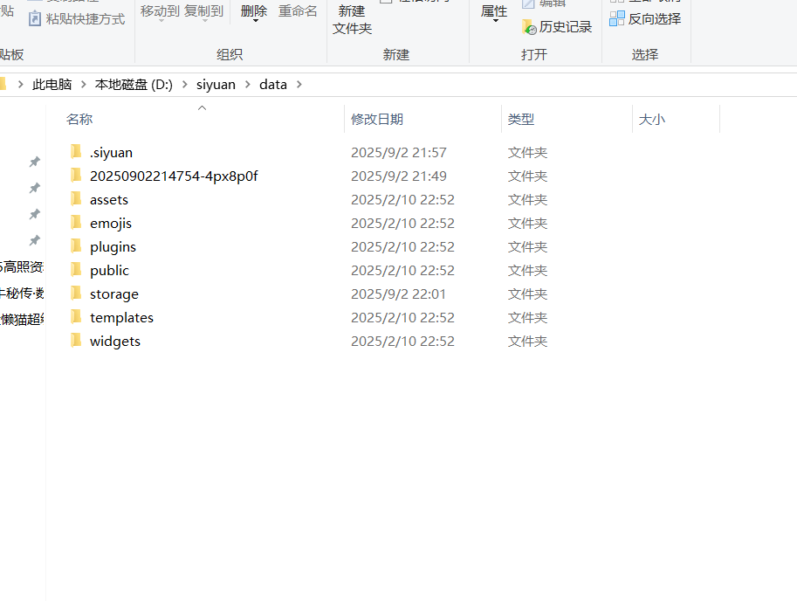The image size is (797, 601).
Task: Expand chevron after data in address bar
Action: click(x=299, y=85)
